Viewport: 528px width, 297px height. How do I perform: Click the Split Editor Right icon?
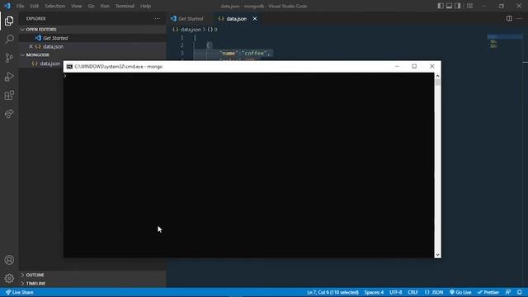[509, 18]
